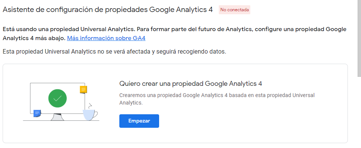This screenshot has width=361, height=148.
Task: Click the white monitor screen frame
Action: tap(57, 99)
